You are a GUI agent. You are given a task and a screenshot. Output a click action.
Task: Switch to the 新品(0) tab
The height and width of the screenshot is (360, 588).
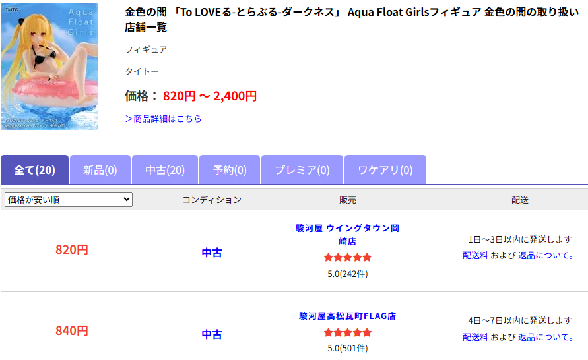point(100,170)
